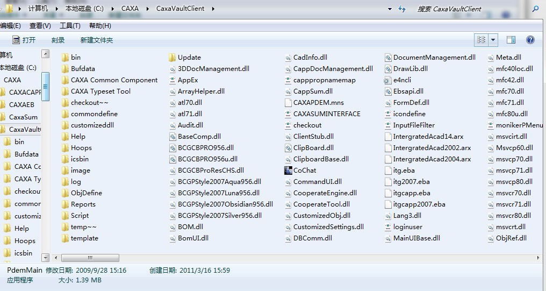Viewport: 546px width, 291px height.
Task: Click the refresh arrows icon
Action: coord(402,9)
